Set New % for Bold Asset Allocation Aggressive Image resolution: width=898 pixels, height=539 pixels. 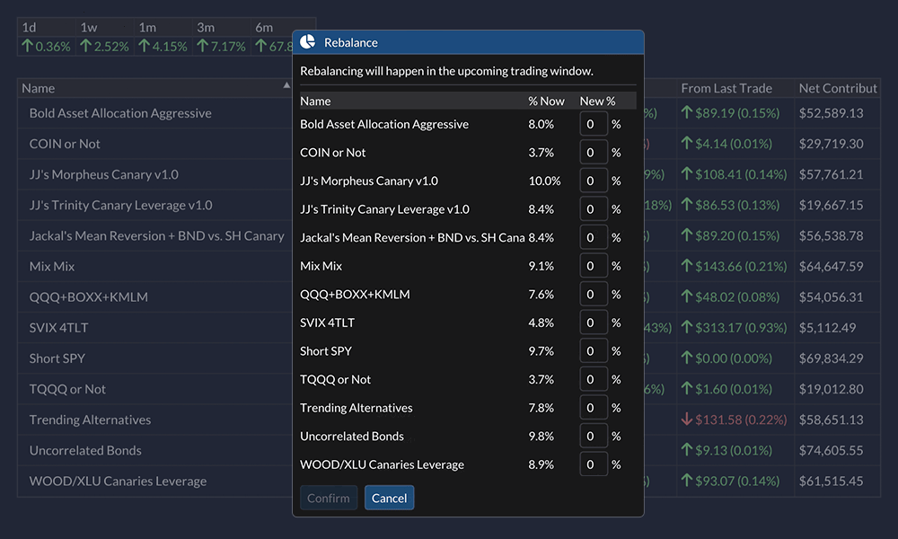click(x=594, y=124)
